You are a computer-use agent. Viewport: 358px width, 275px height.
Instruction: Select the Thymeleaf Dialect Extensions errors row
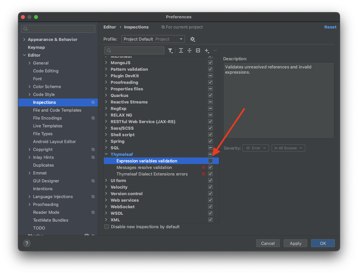(161, 174)
